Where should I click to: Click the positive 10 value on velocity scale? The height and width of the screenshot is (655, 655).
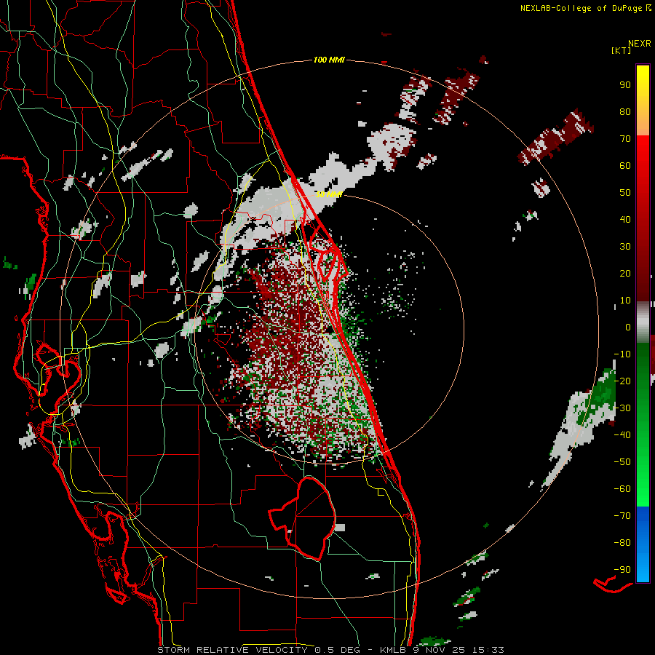pos(625,301)
